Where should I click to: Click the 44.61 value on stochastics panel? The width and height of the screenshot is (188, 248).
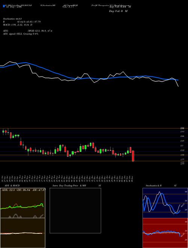(182, 206)
